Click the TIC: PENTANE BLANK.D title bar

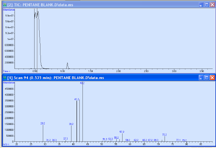[x=108, y=5]
